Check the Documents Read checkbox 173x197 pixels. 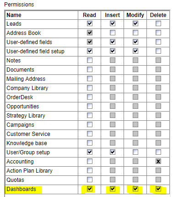(x=90, y=69)
